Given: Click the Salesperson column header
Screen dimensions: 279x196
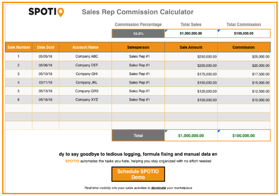Looking at the screenshot, I should click(x=138, y=47).
